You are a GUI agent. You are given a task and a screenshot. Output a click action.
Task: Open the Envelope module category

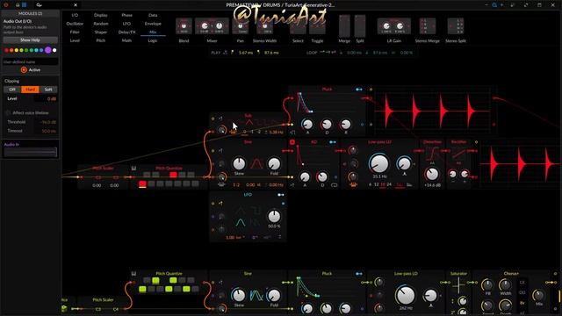tap(153, 24)
